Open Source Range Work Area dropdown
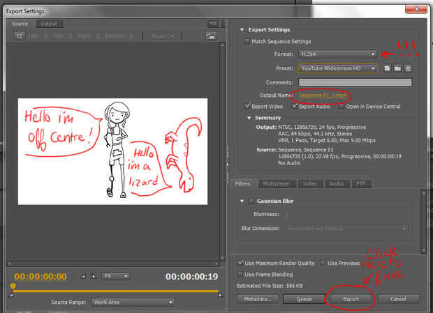 pos(133,303)
